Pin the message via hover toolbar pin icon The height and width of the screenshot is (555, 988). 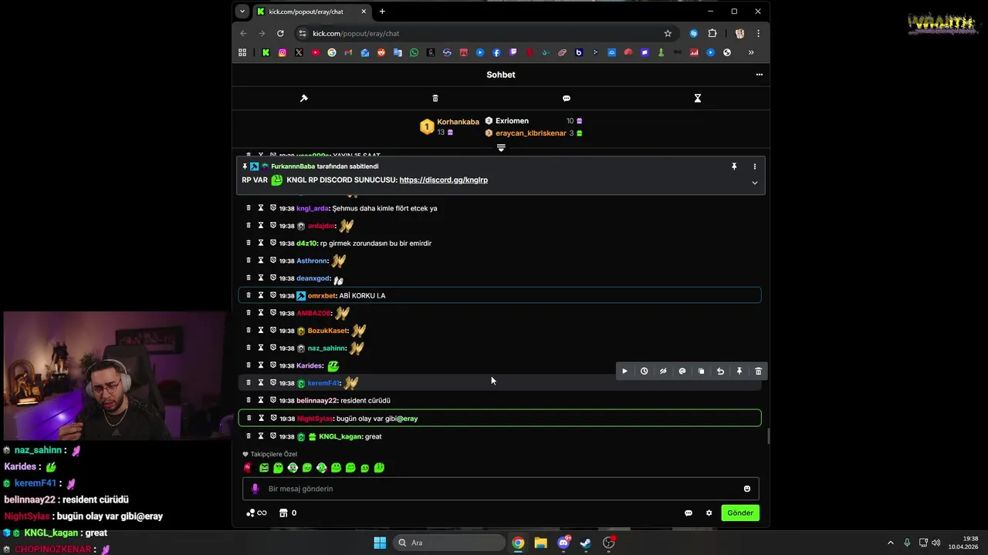click(x=739, y=372)
